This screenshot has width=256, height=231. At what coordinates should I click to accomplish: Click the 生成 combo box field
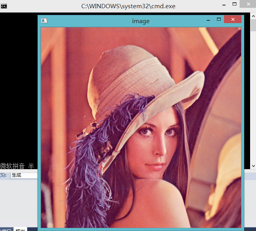24,175
